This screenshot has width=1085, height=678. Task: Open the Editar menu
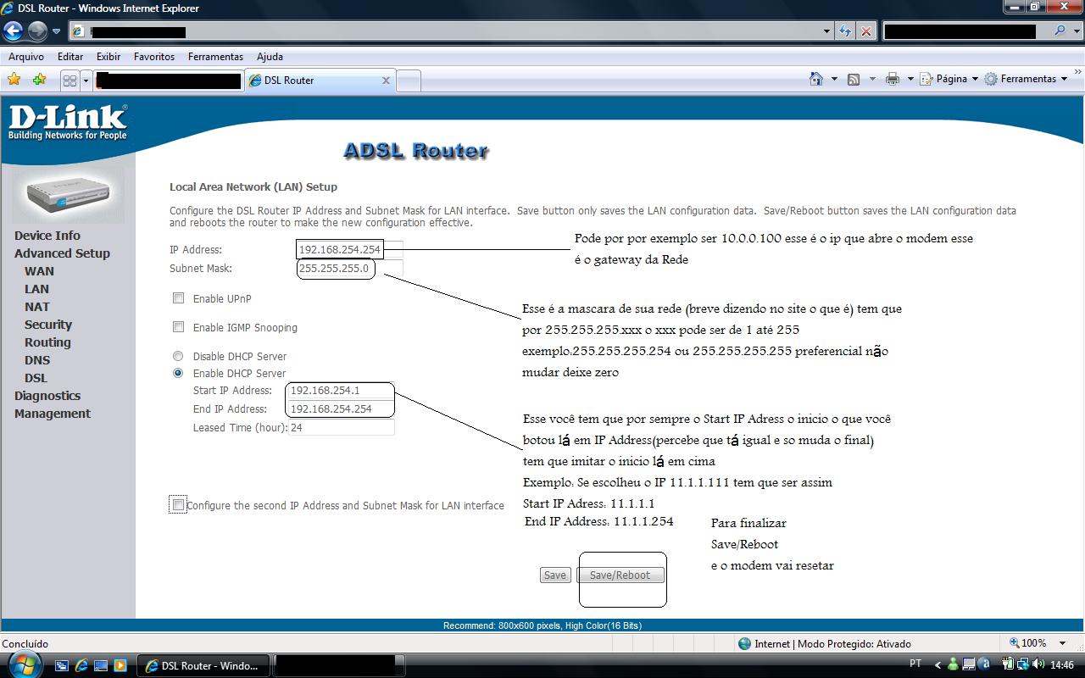coord(70,57)
